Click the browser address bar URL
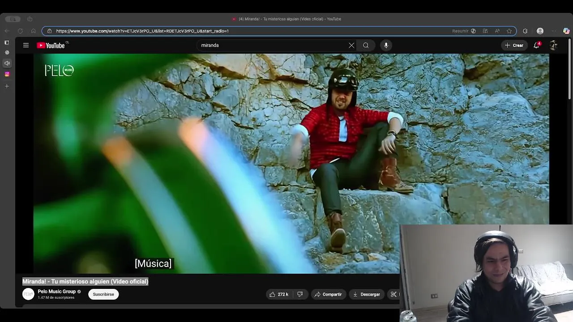Screen dimensions: 573x322 142,31
